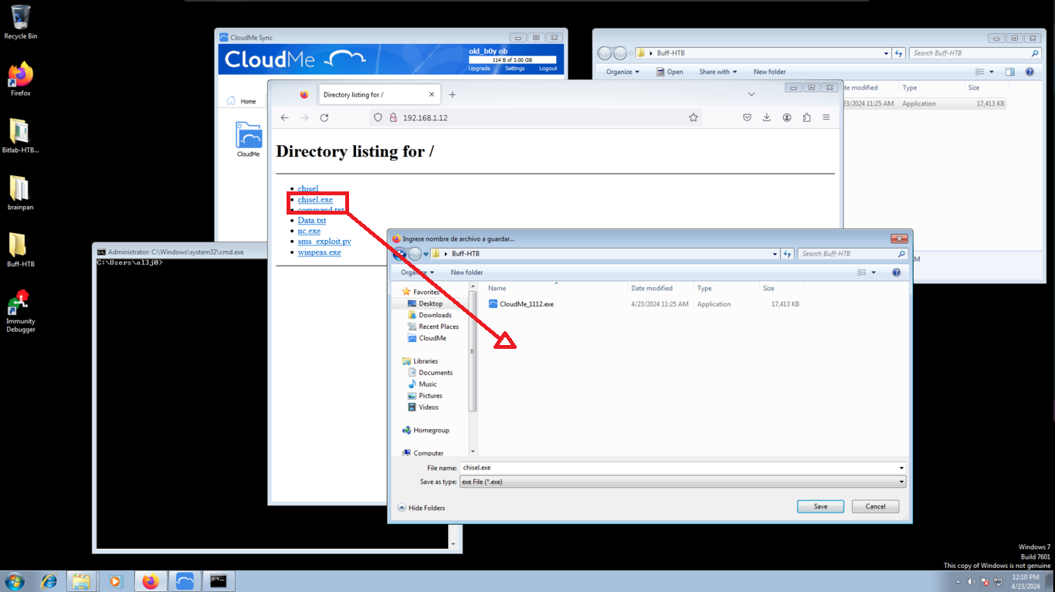Open view options dropdown in save dialog
1055x592 pixels.
(x=874, y=272)
